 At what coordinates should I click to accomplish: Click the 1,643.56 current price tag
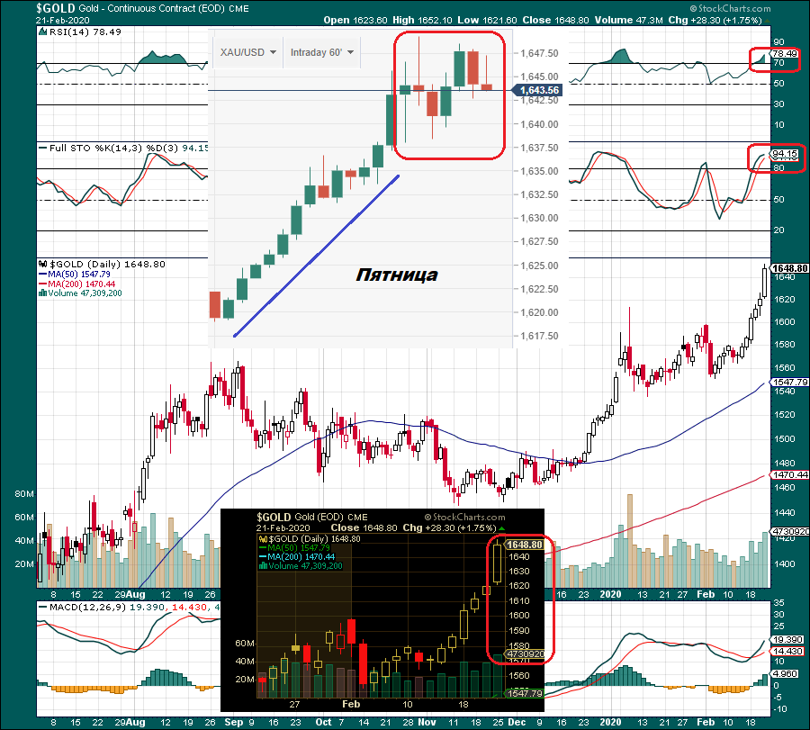[x=536, y=90]
